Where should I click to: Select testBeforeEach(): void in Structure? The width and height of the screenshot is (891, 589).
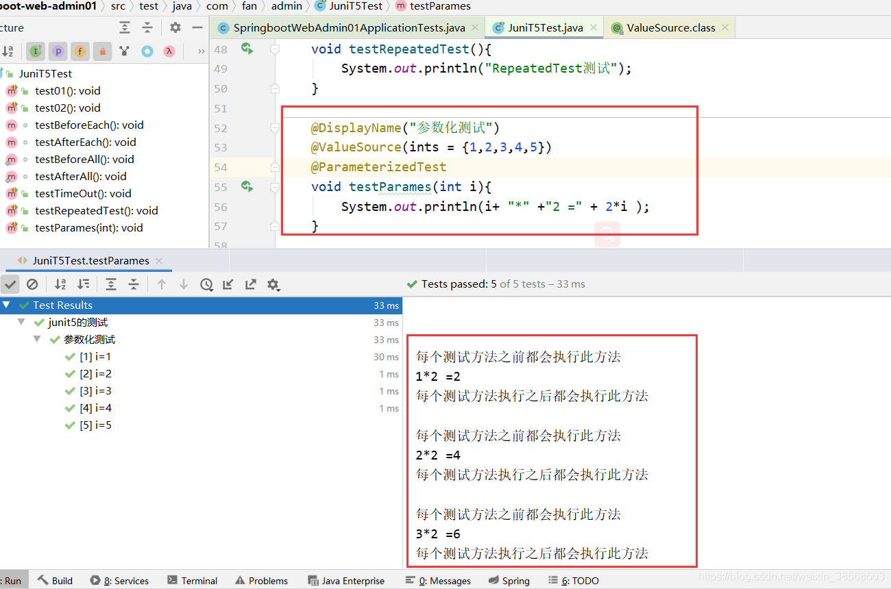tap(89, 125)
